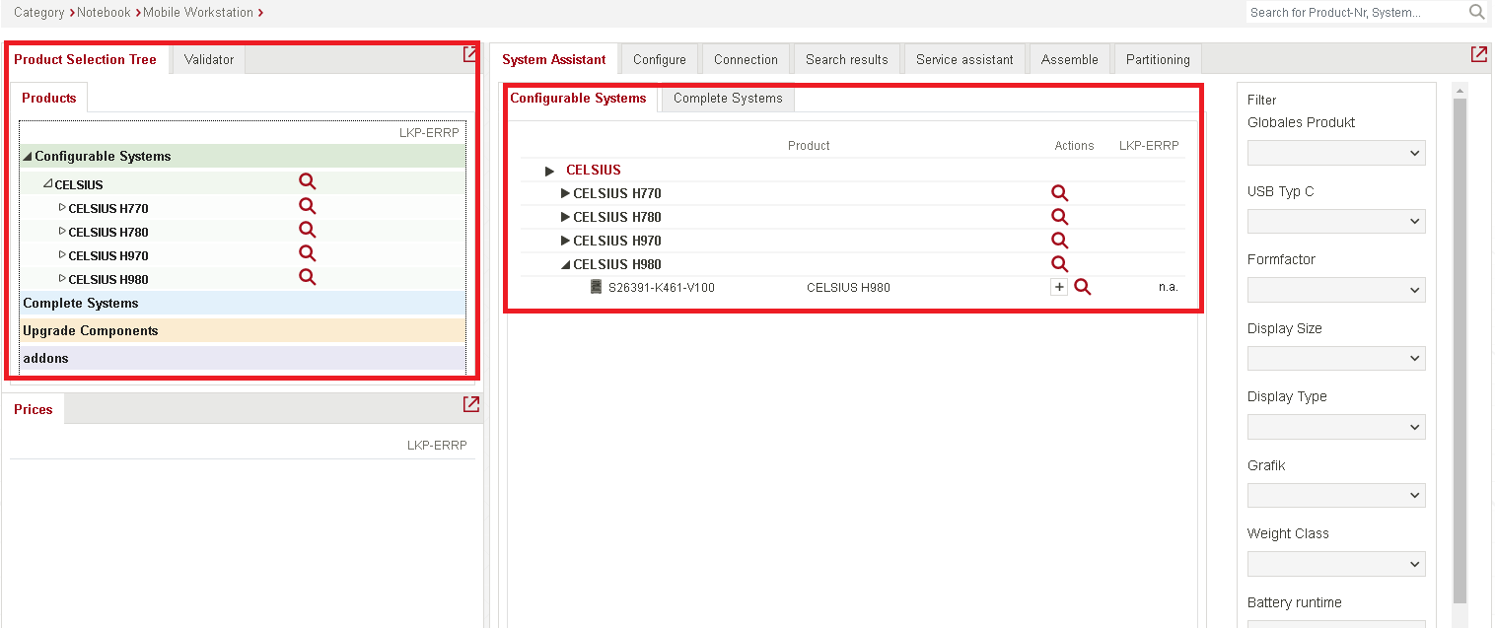Pop out the Prices panel

[471, 404]
